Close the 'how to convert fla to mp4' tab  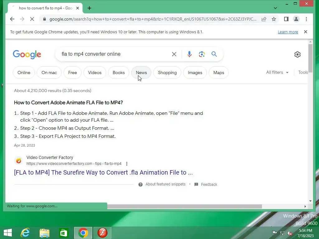78,8
